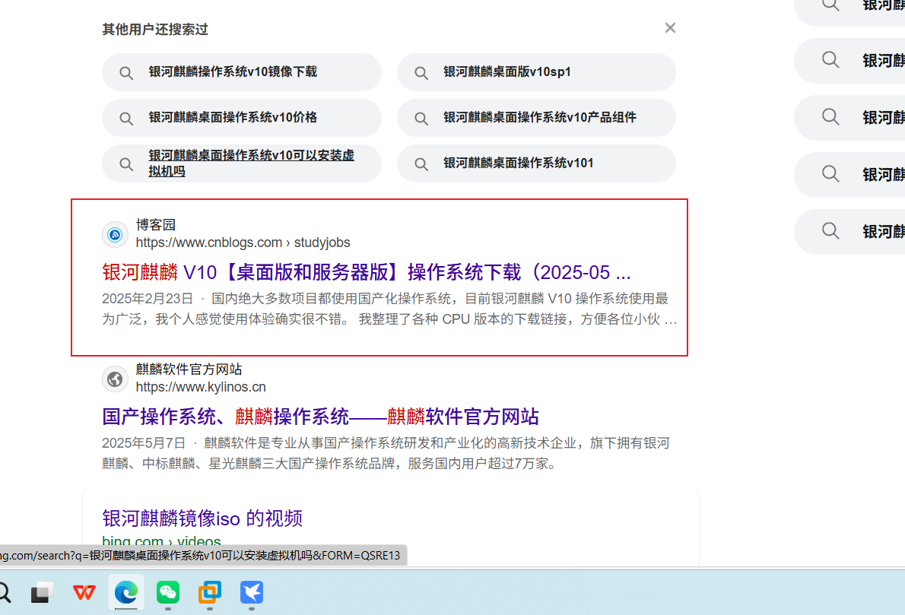
Task: Click snippet text dated 2025年5月7日
Action: [386, 453]
